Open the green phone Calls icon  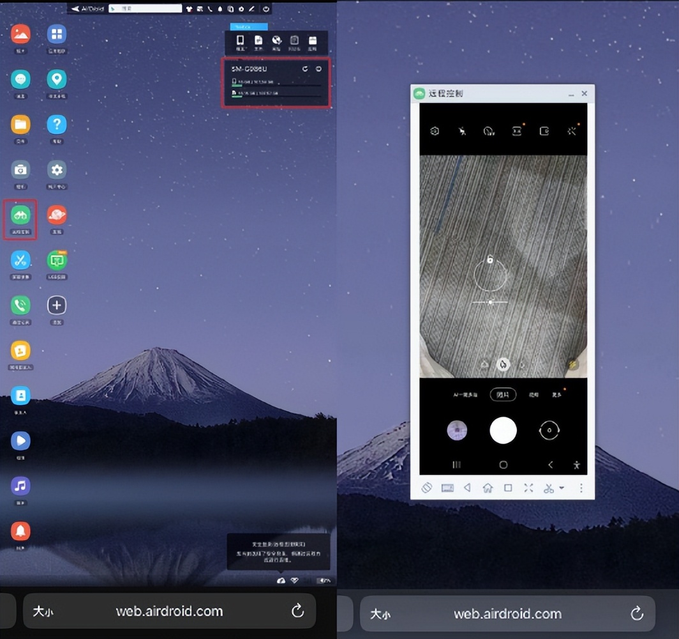pyautogui.click(x=20, y=305)
